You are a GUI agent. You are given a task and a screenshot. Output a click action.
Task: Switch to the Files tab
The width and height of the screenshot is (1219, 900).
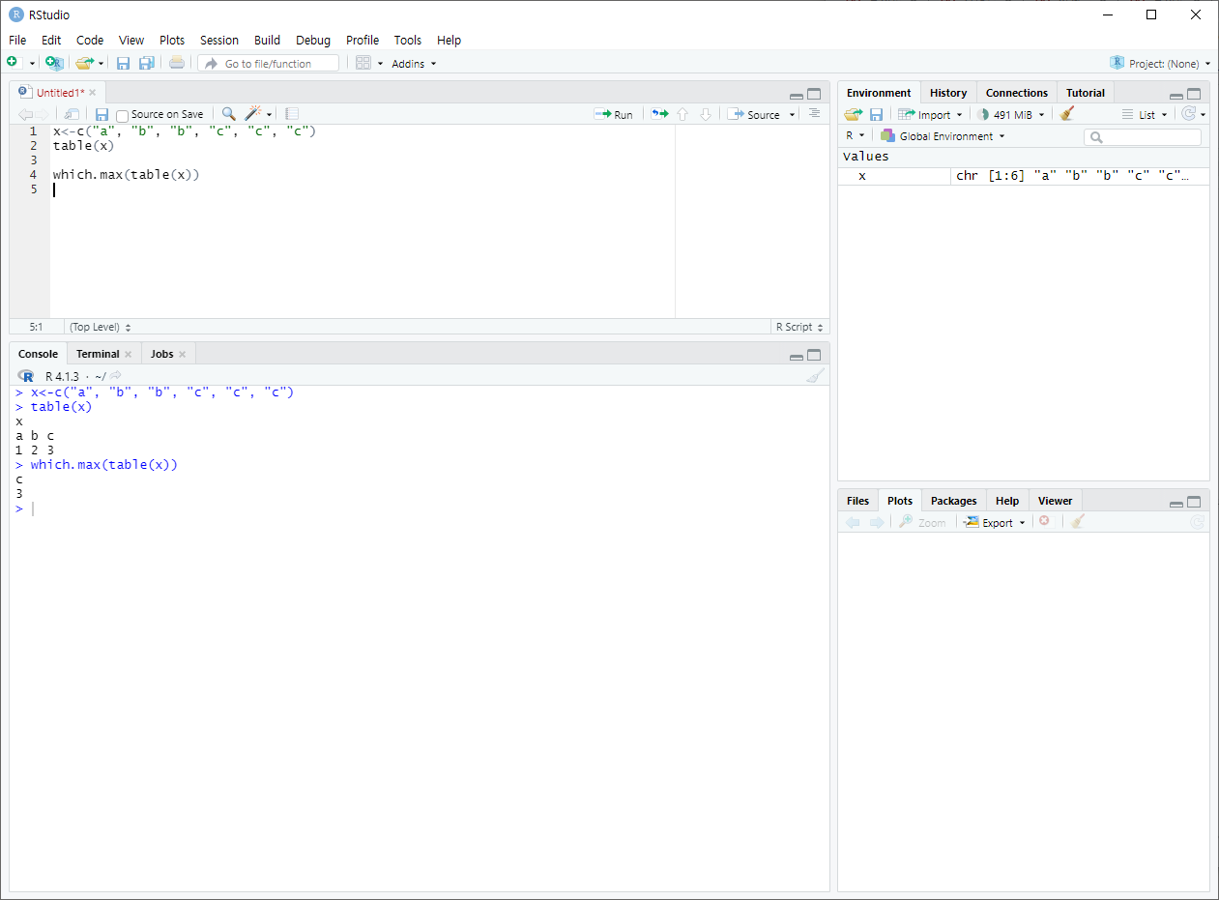857,501
